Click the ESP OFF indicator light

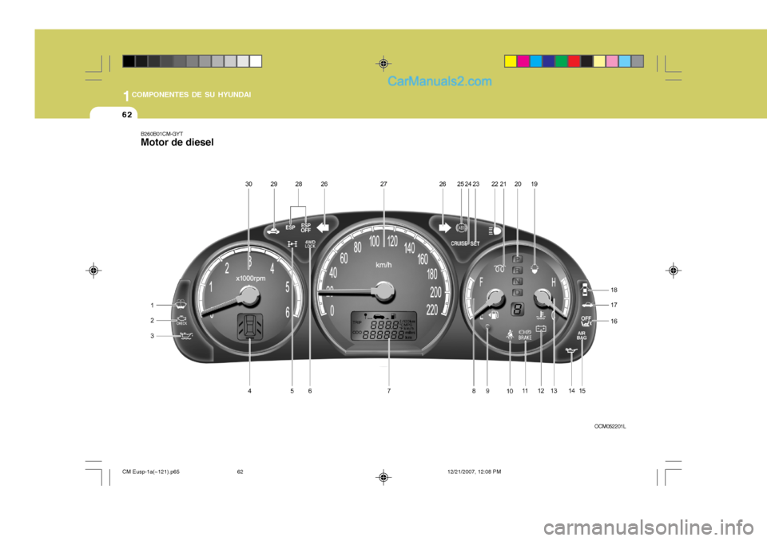(x=306, y=227)
